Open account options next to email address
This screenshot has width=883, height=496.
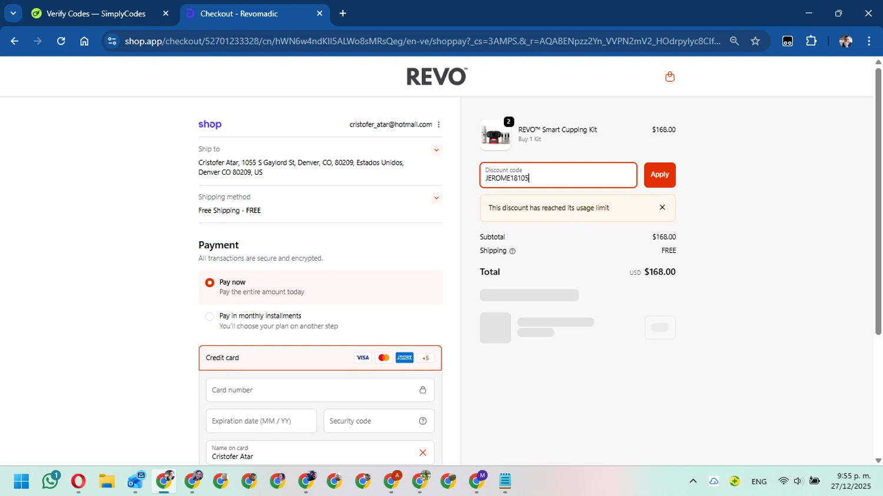point(439,125)
